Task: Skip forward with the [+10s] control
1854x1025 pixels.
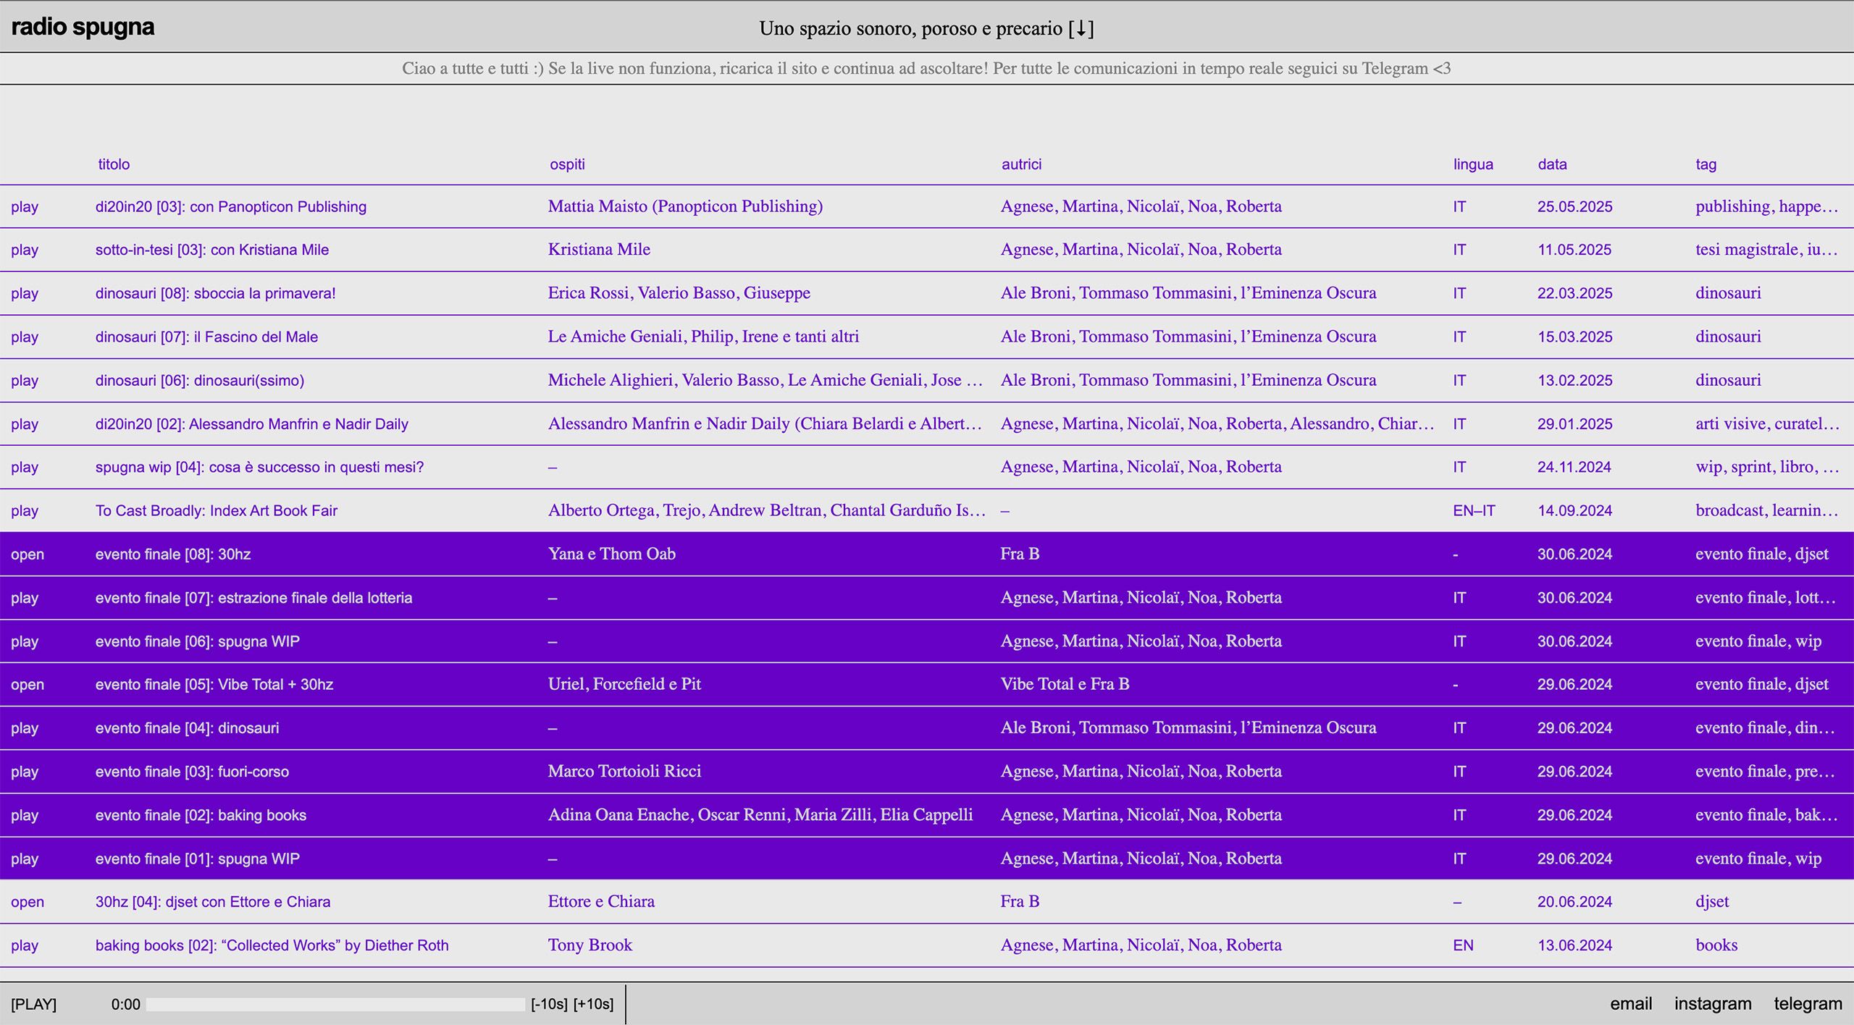Action: (593, 1004)
